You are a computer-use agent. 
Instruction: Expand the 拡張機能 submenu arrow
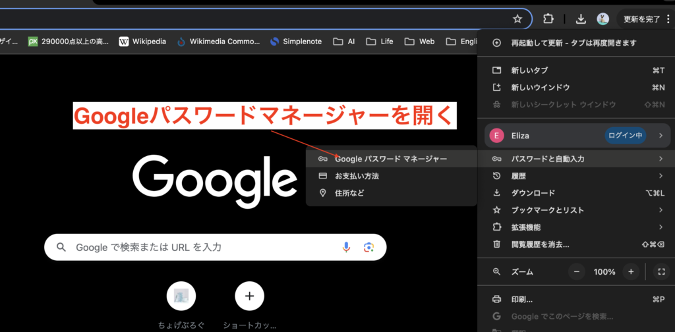coord(660,227)
